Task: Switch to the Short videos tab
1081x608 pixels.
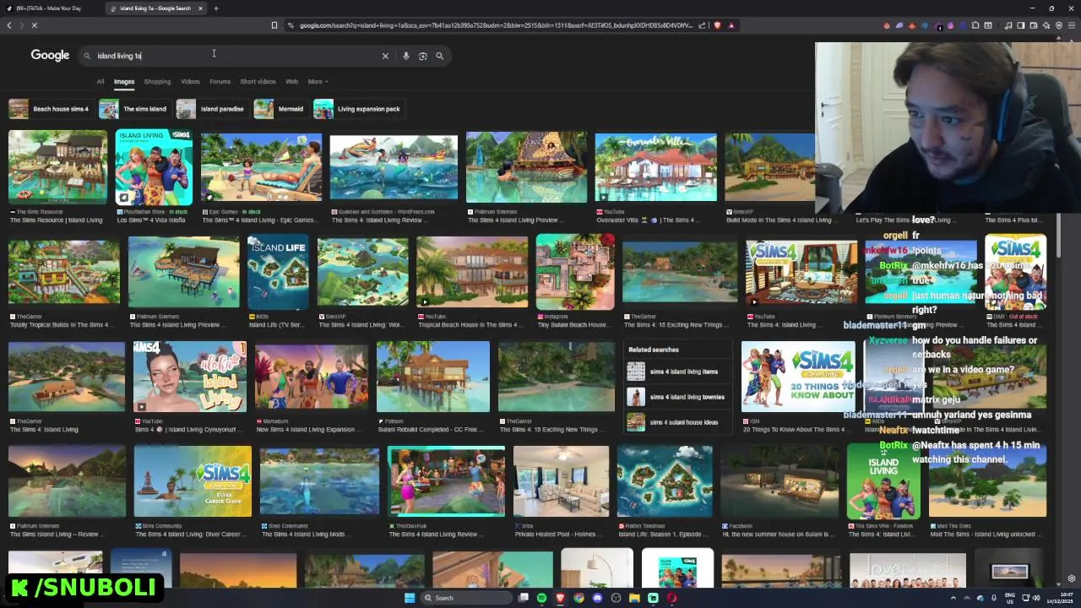Action: pos(258,82)
